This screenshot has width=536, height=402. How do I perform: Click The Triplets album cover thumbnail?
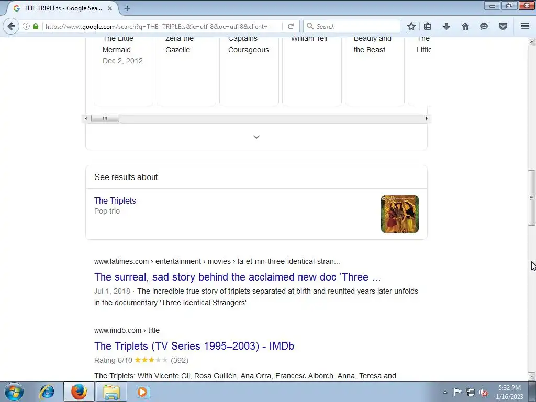tap(399, 214)
